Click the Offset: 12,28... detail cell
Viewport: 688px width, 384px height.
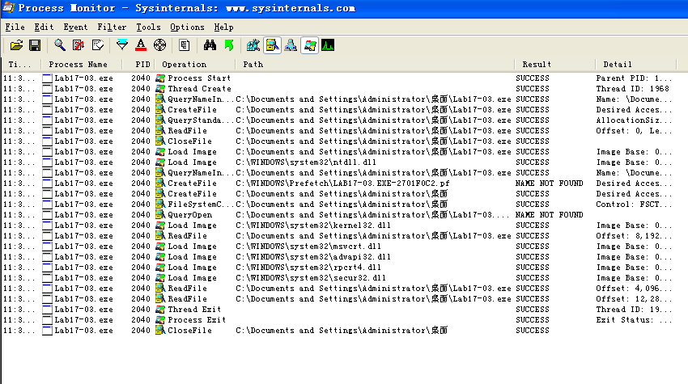(634, 299)
